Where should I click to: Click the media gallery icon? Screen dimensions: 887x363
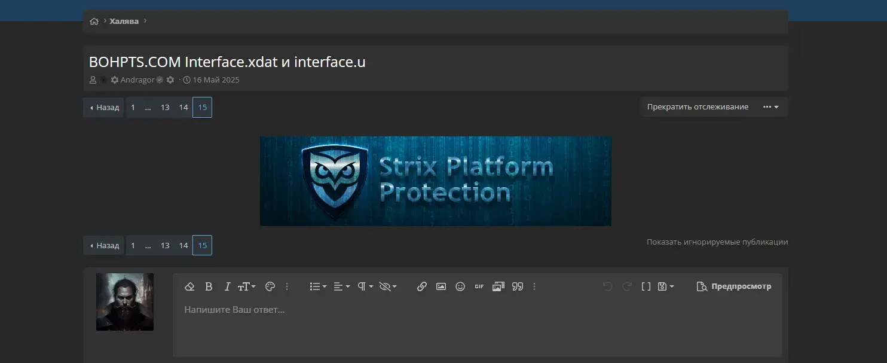(498, 286)
